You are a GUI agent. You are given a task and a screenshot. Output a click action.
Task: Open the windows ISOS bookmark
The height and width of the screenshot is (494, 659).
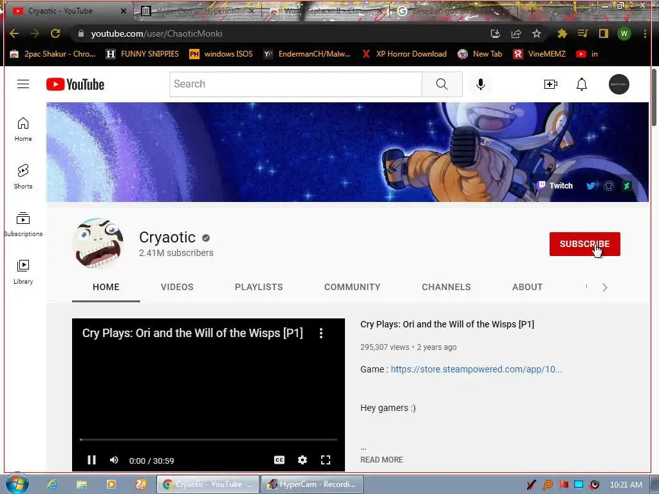tap(221, 54)
